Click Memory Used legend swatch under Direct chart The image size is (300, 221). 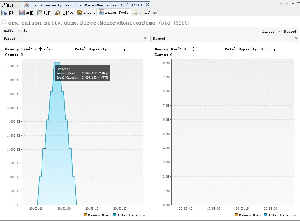click(x=85, y=215)
